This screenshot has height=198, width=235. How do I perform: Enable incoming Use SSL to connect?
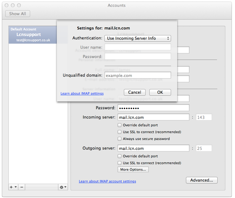pos(120,132)
